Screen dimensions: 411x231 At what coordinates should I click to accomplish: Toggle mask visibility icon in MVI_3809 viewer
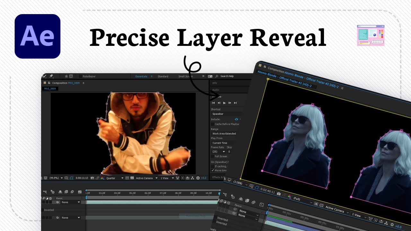pos(71,178)
